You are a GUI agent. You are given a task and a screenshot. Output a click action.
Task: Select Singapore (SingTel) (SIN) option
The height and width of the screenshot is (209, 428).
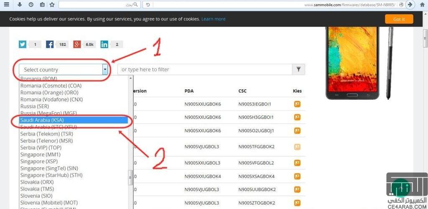pyautogui.click(x=74, y=168)
